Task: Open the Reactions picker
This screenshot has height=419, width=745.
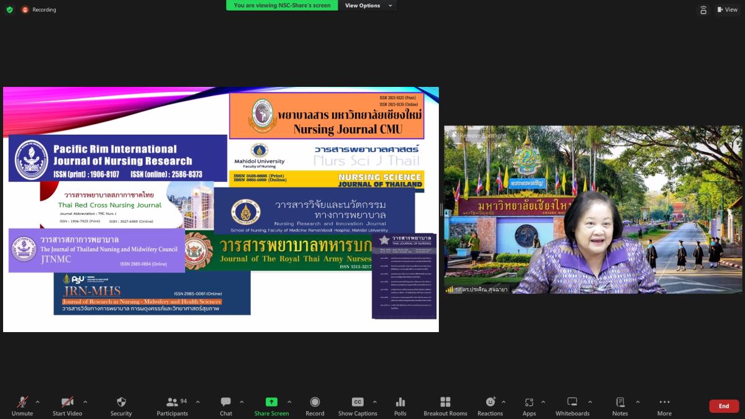Action: click(490, 406)
